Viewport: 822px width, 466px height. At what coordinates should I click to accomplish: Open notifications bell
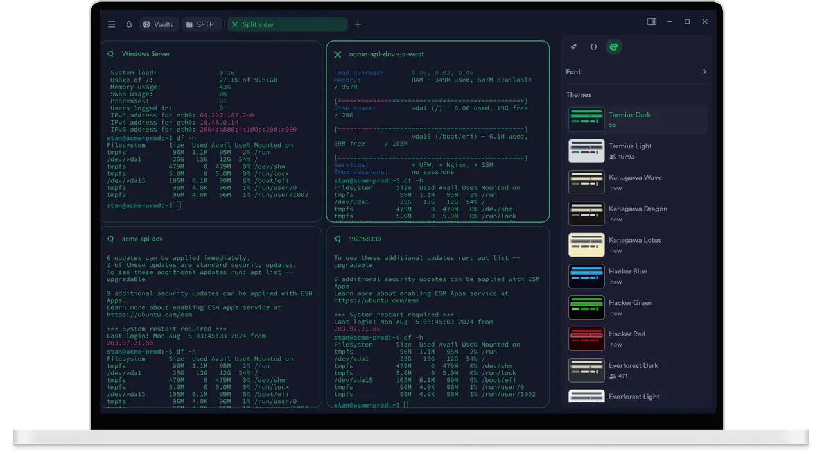click(129, 24)
